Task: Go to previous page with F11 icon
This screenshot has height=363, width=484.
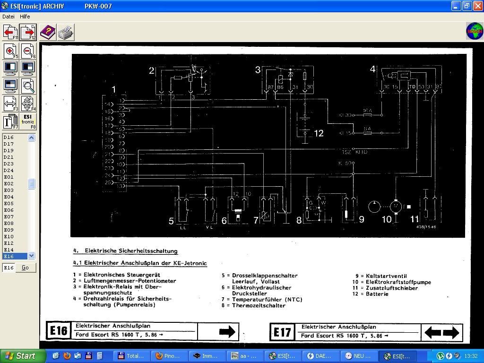Action: [x=10, y=32]
